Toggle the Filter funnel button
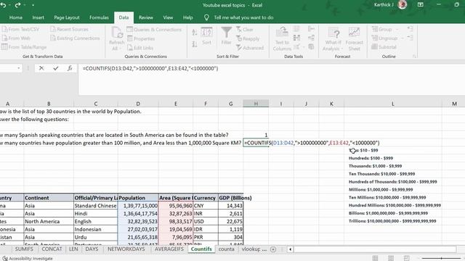 [x=226, y=36]
